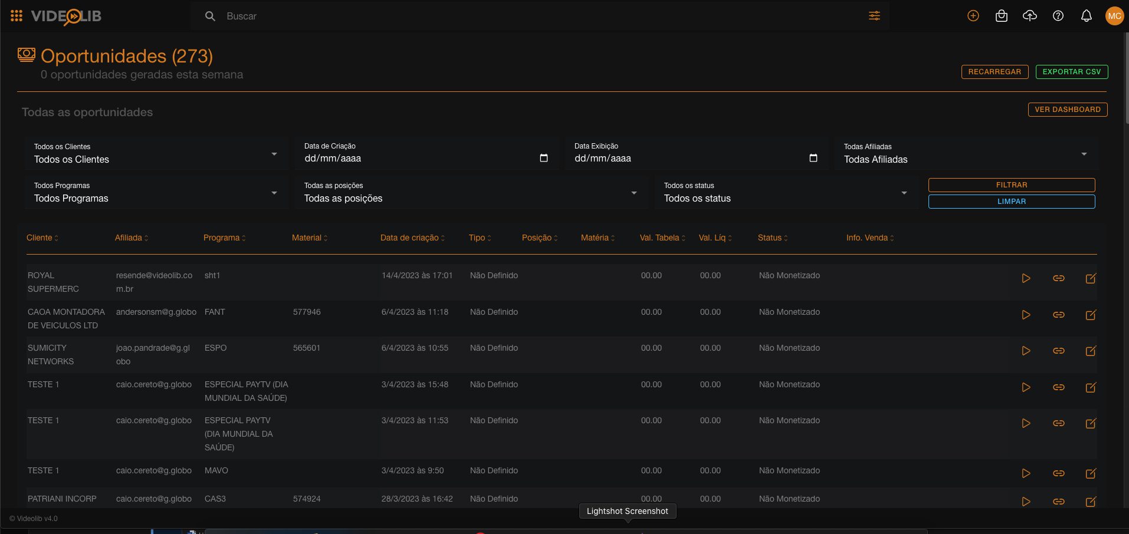Image resolution: width=1129 pixels, height=534 pixels.
Task: Open calendar picker for Data Exibição
Action: [x=813, y=158]
